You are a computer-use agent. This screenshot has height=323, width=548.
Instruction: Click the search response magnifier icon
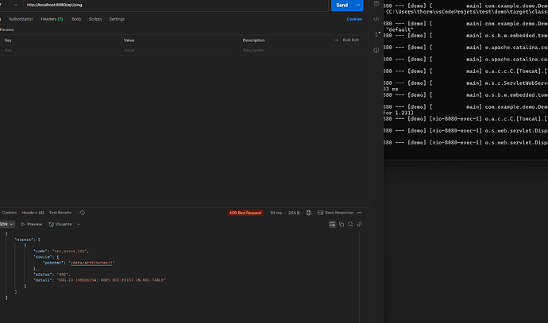coord(350,225)
